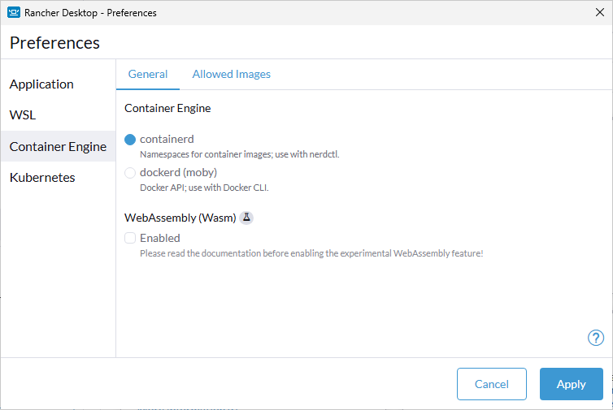Click Apply to save preferences

click(571, 384)
